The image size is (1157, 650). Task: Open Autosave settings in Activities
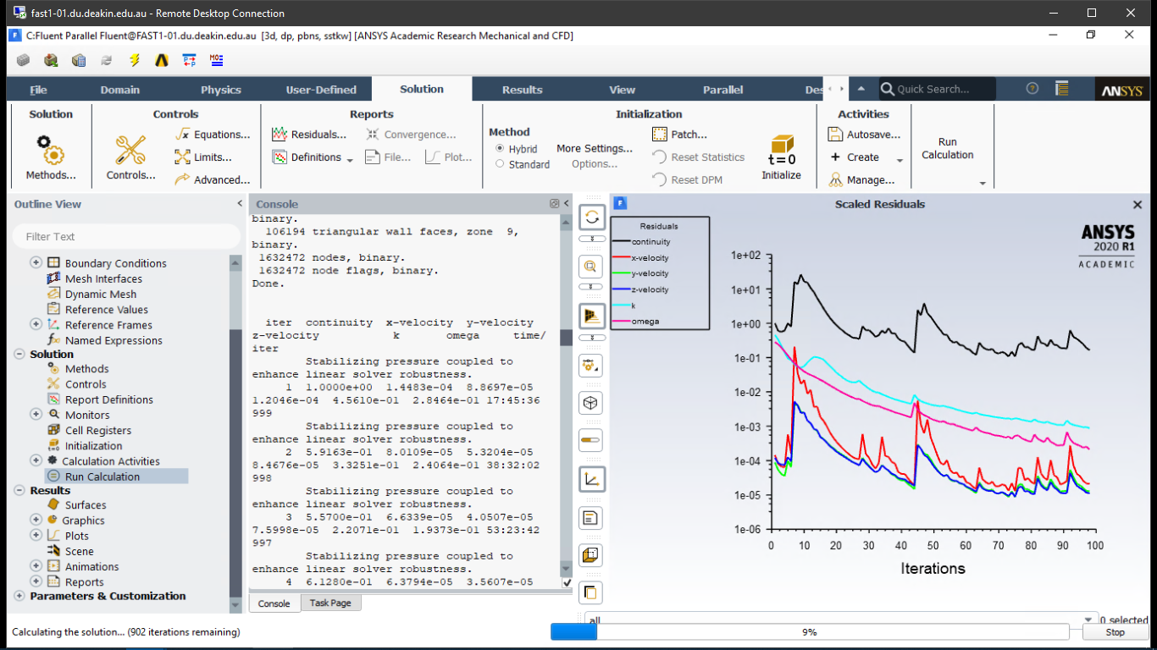pos(865,135)
